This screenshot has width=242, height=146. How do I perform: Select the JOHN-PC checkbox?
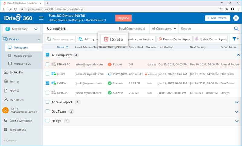click(47, 93)
